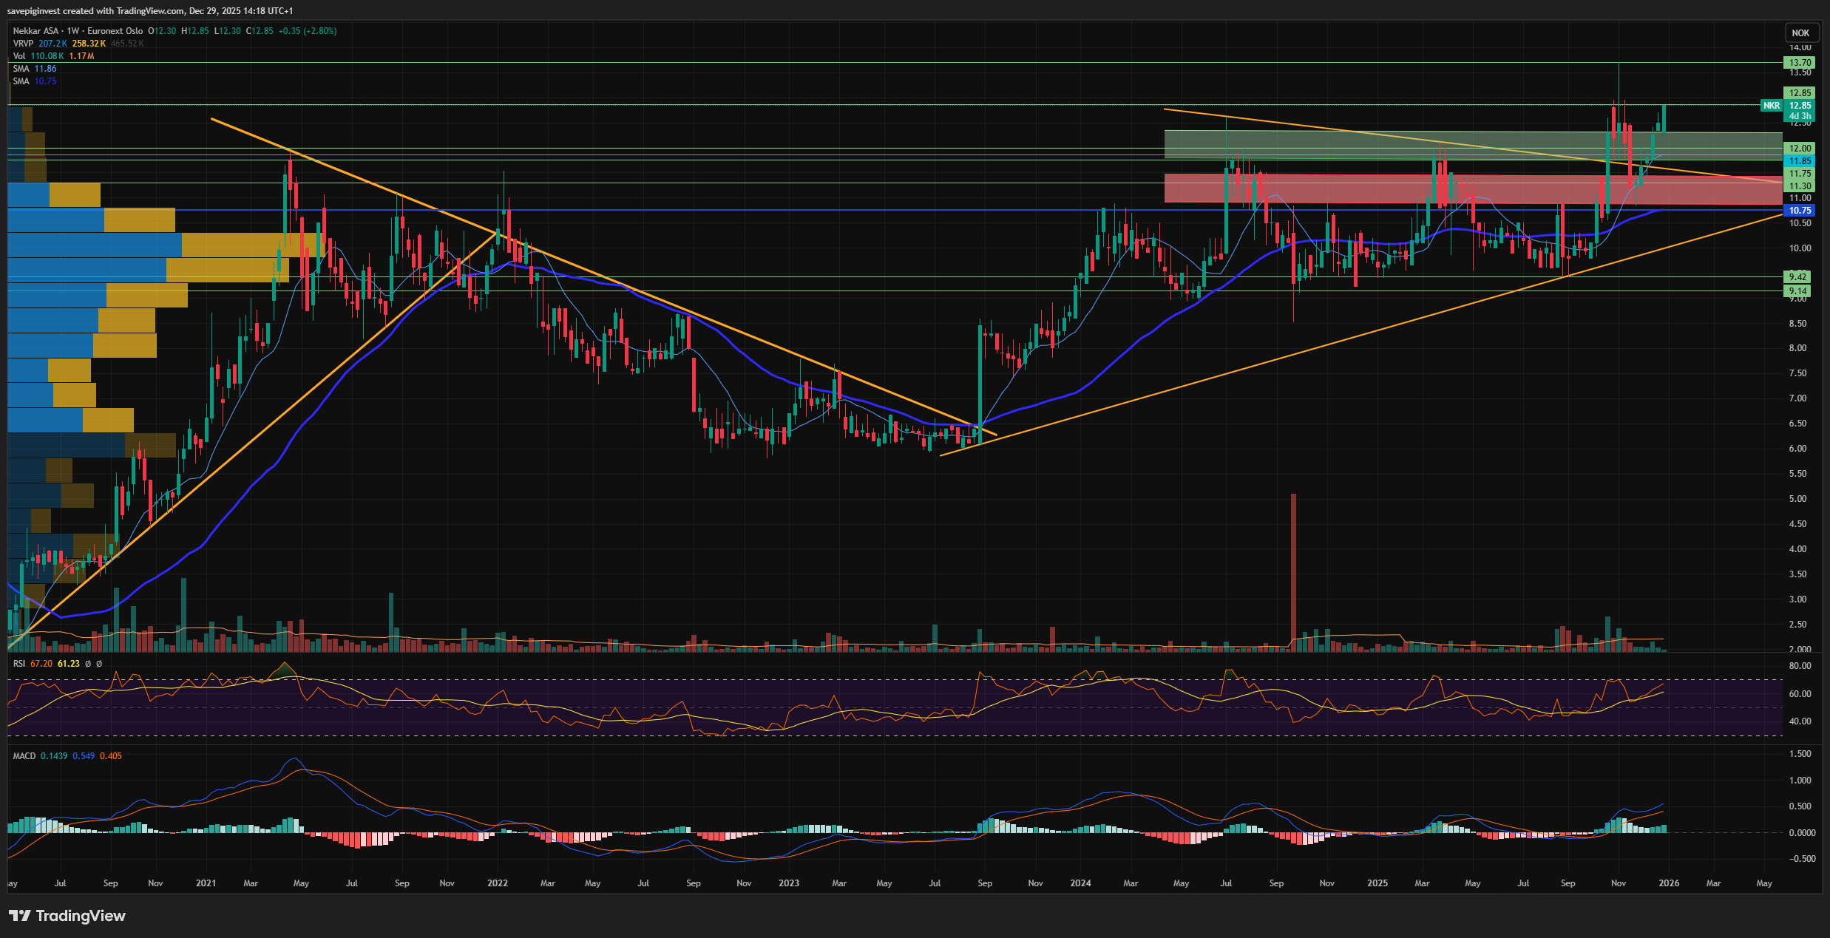Open the NOK currency selector
The height and width of the screenshot is (938, 1830).
coord(1800,33)
